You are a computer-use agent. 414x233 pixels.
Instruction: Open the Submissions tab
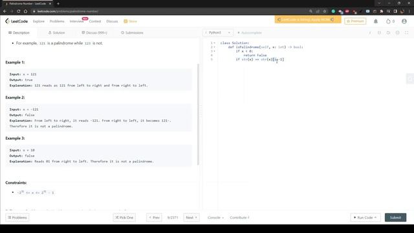pyautogui.click(x=132, y=33)
